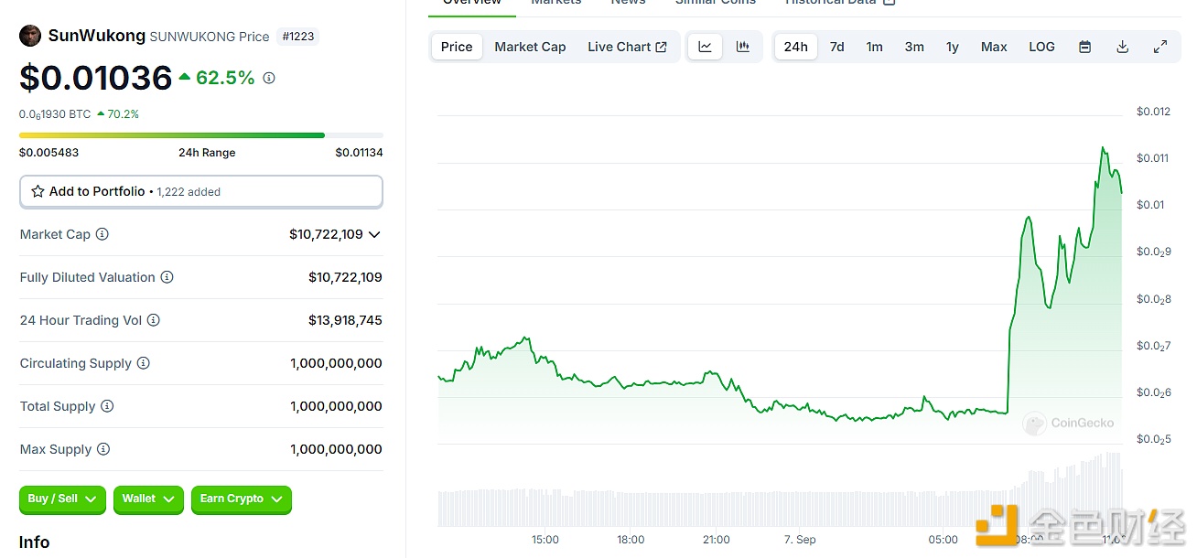Select the 7d time range
This screenshot has width=1197, height=558.
[836, 47]
